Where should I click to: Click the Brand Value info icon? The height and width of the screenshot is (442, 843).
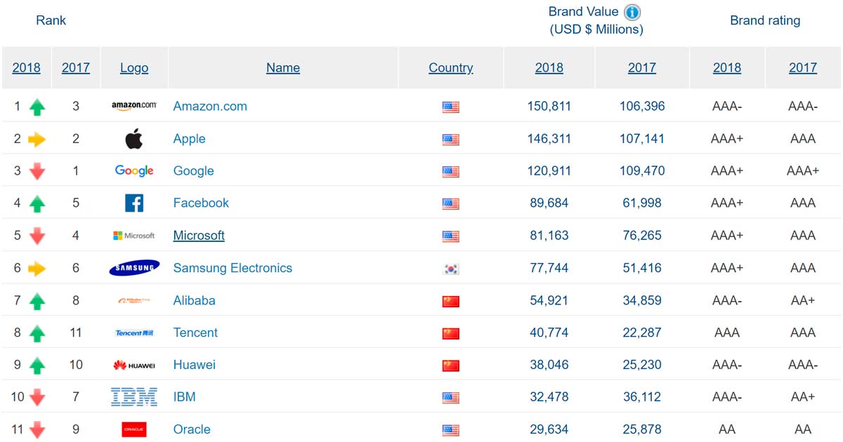[633, 12]
